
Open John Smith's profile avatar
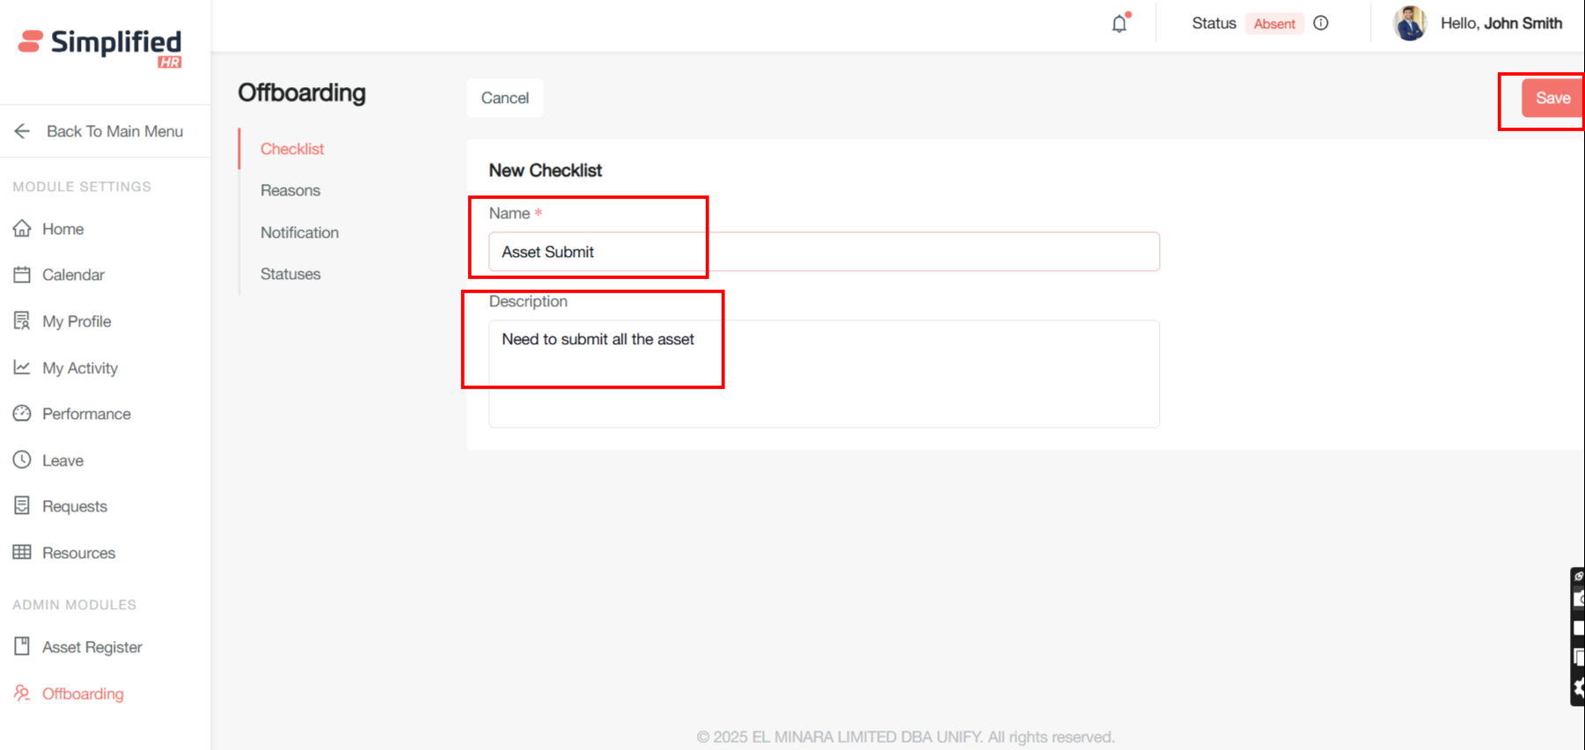click(1410, 24)
